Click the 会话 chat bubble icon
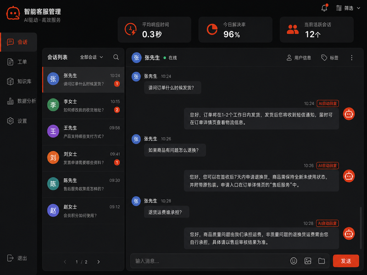Viewport: 367px width, 275px height. 10,42
